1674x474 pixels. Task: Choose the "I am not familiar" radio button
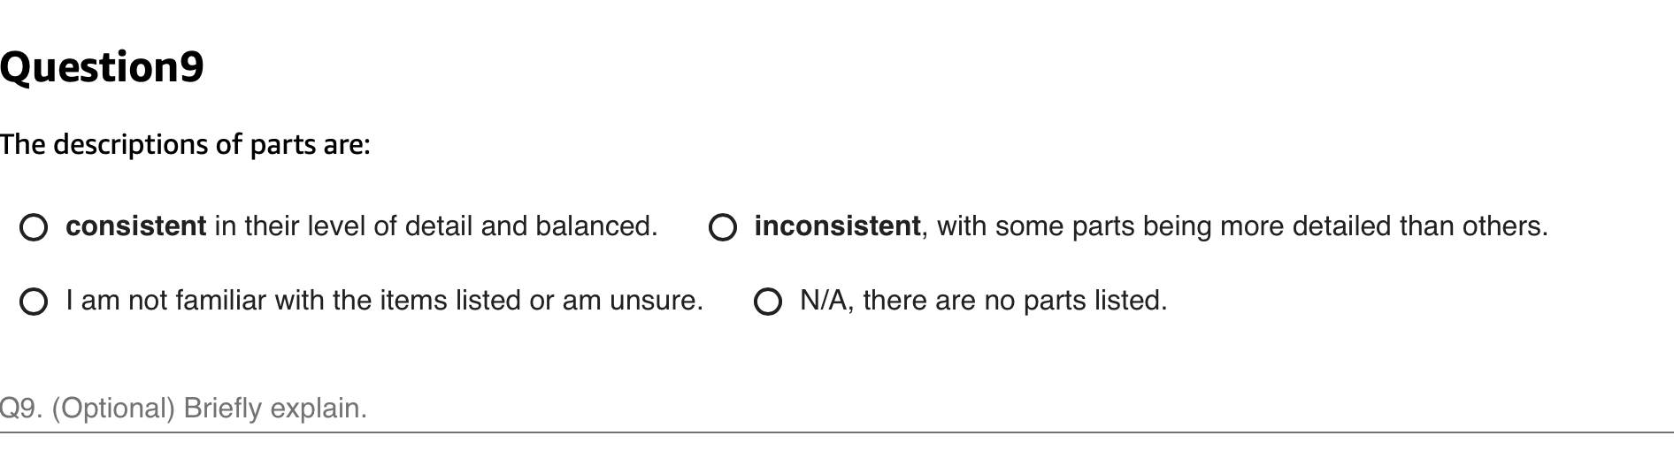[34, 302]
